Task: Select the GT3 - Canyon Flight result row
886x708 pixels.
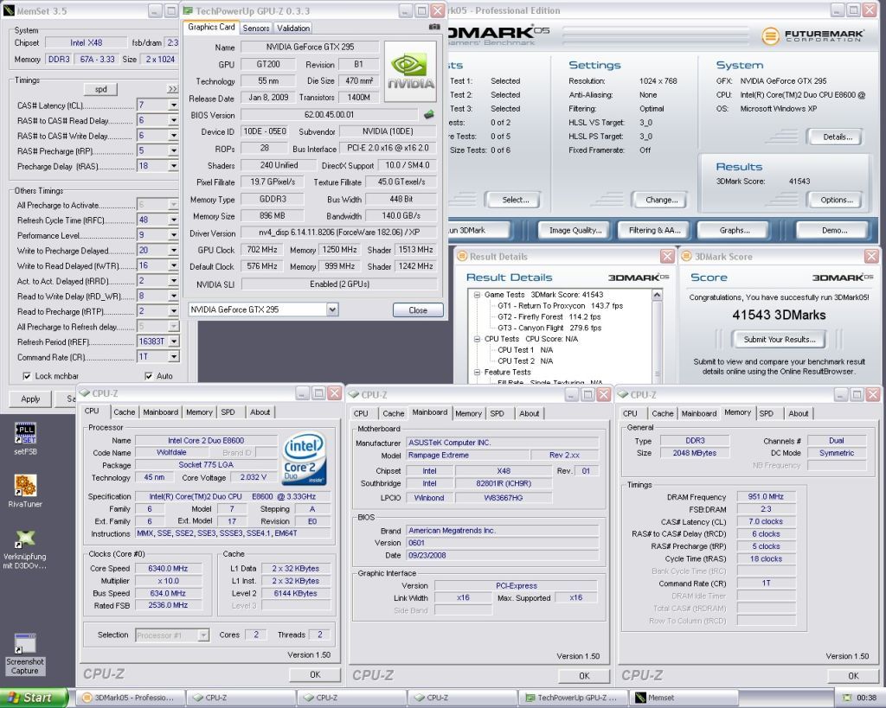Action: [549, 328]
